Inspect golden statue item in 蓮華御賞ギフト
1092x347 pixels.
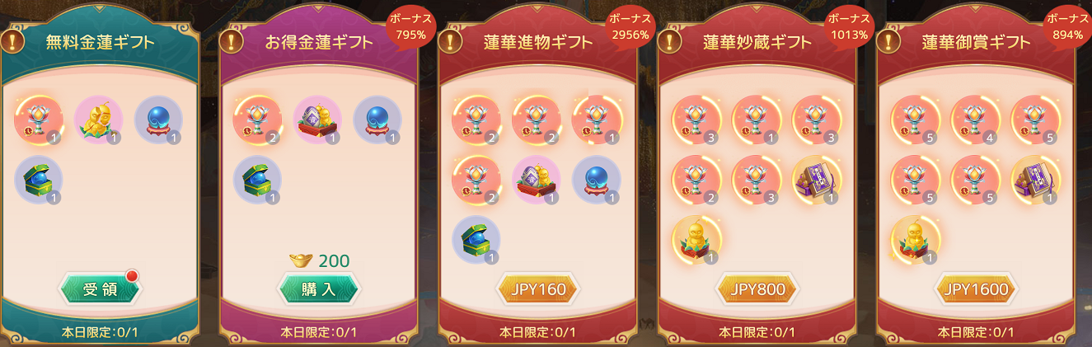pos(916,239)
